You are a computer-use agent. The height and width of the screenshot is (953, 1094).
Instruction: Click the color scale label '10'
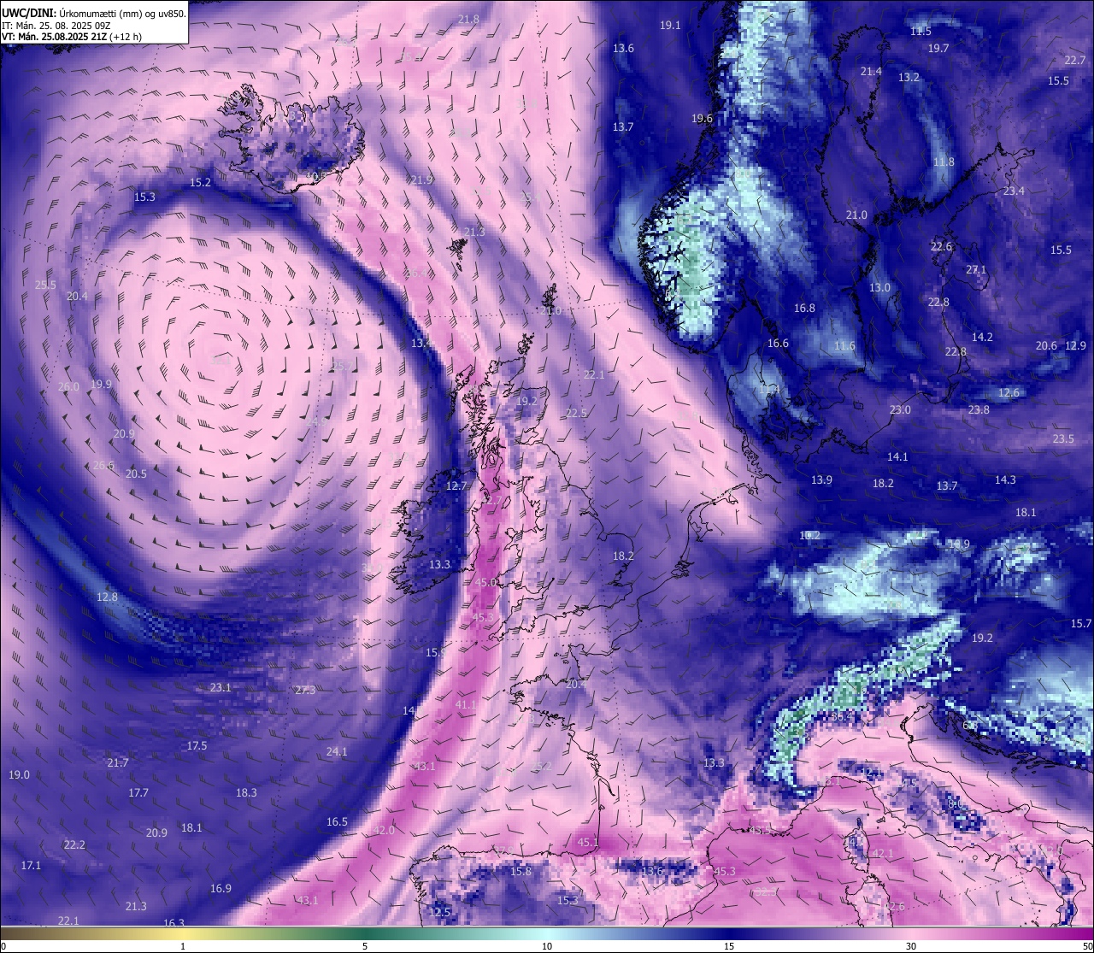coord(547,946)
